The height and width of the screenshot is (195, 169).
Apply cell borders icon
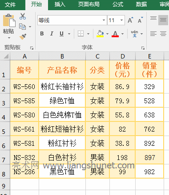click(x=80, y=34)
